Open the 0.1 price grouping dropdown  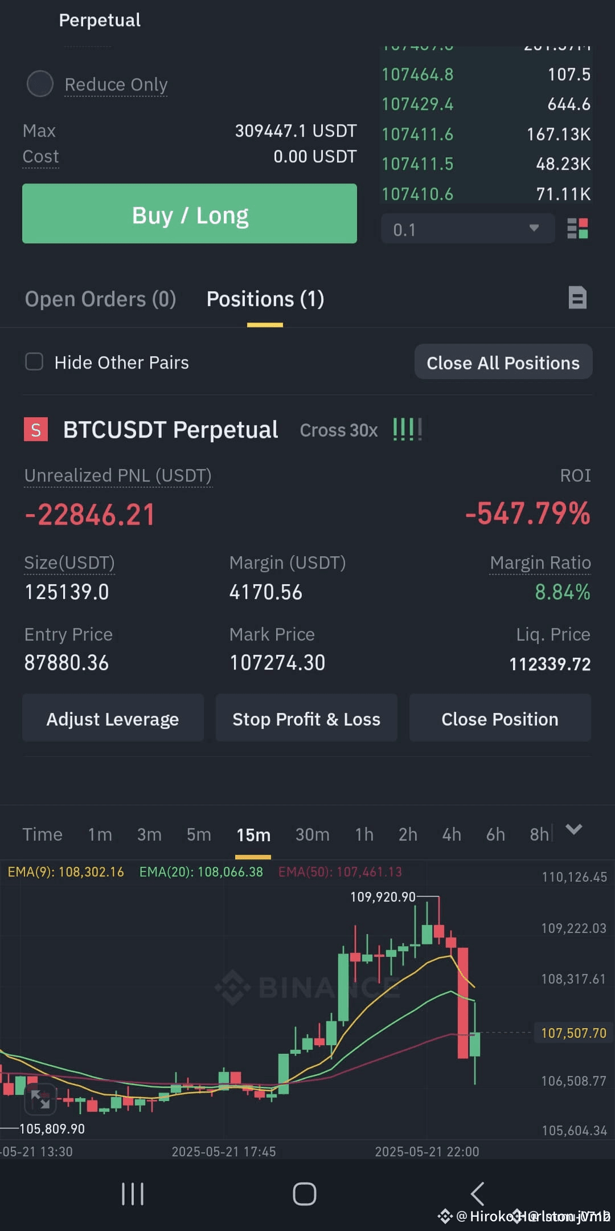tap(468, 229)
